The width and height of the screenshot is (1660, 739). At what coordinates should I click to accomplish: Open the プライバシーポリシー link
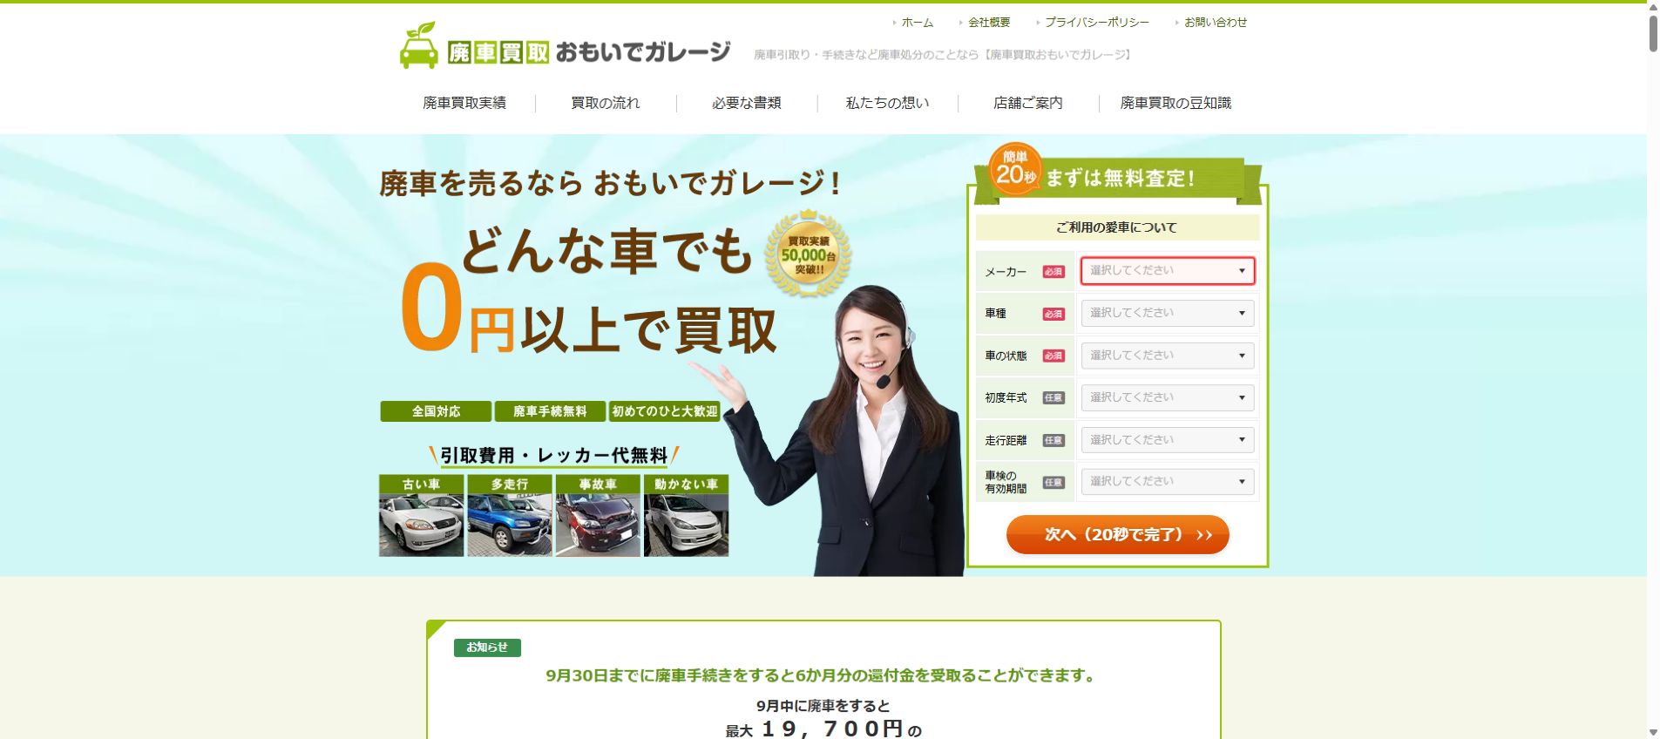pyautogui.click(x=1096, y=23)
